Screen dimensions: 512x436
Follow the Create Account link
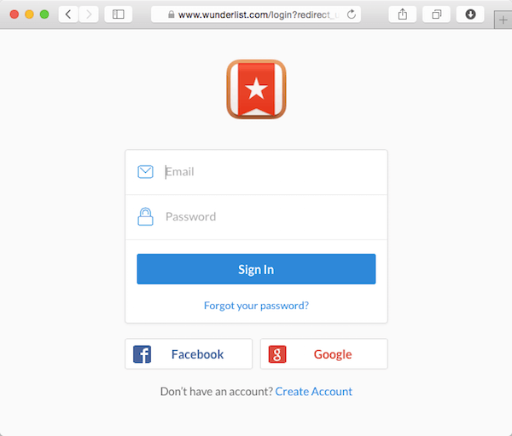(314, 392)
